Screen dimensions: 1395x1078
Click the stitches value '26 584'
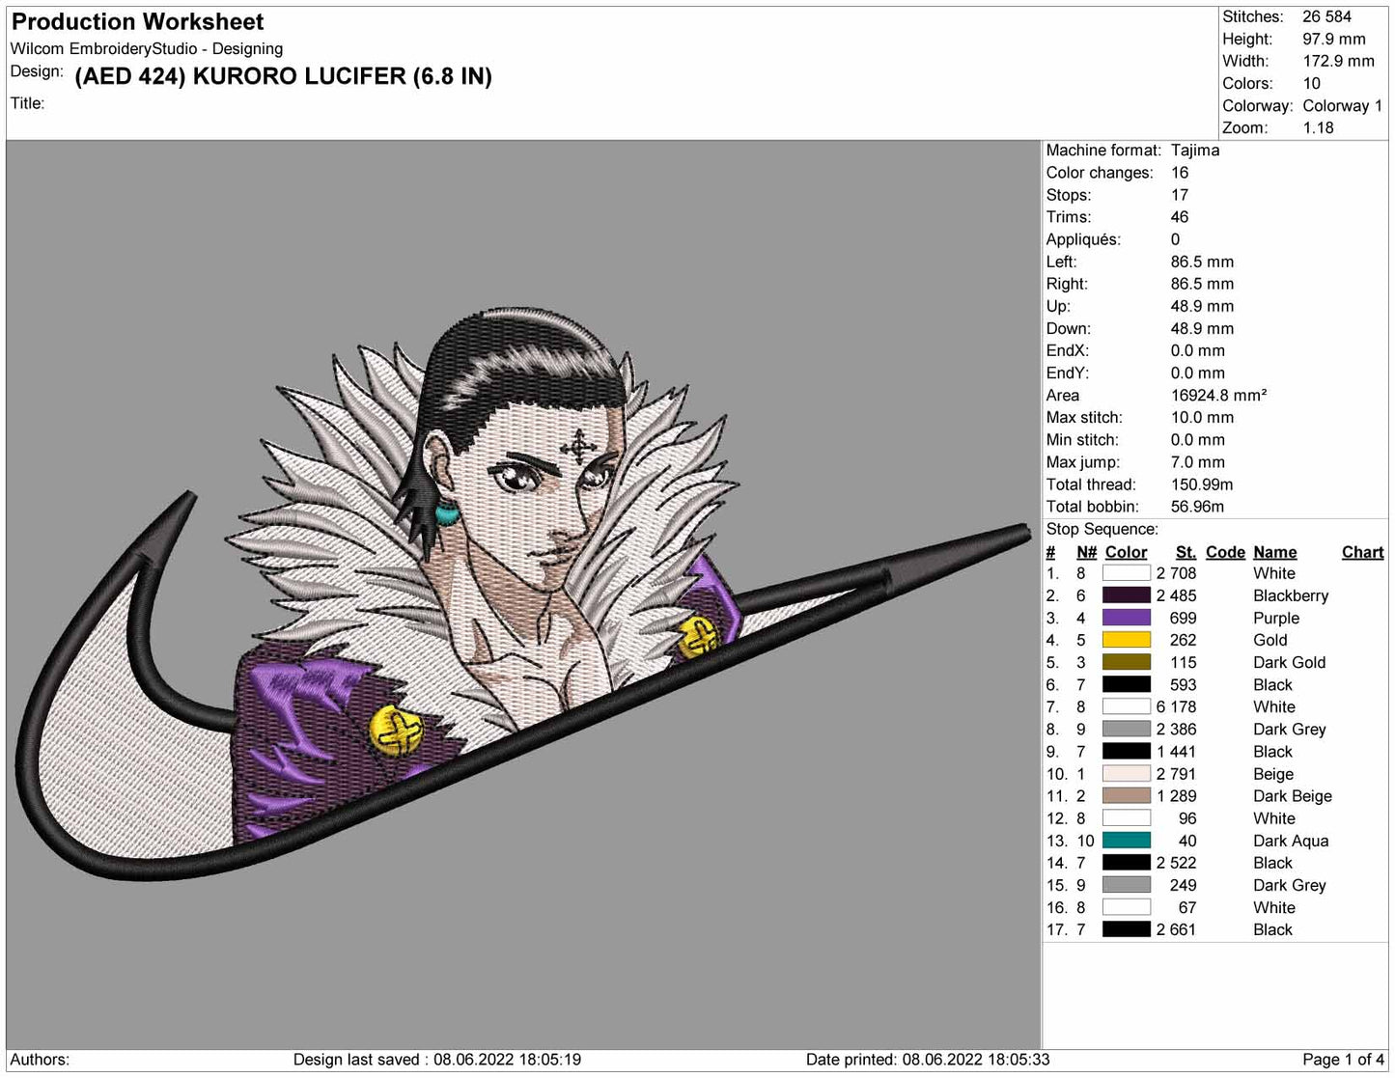tap(1326, 16)
